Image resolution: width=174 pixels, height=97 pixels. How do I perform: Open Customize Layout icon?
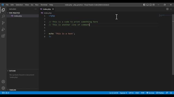[153, 5]
